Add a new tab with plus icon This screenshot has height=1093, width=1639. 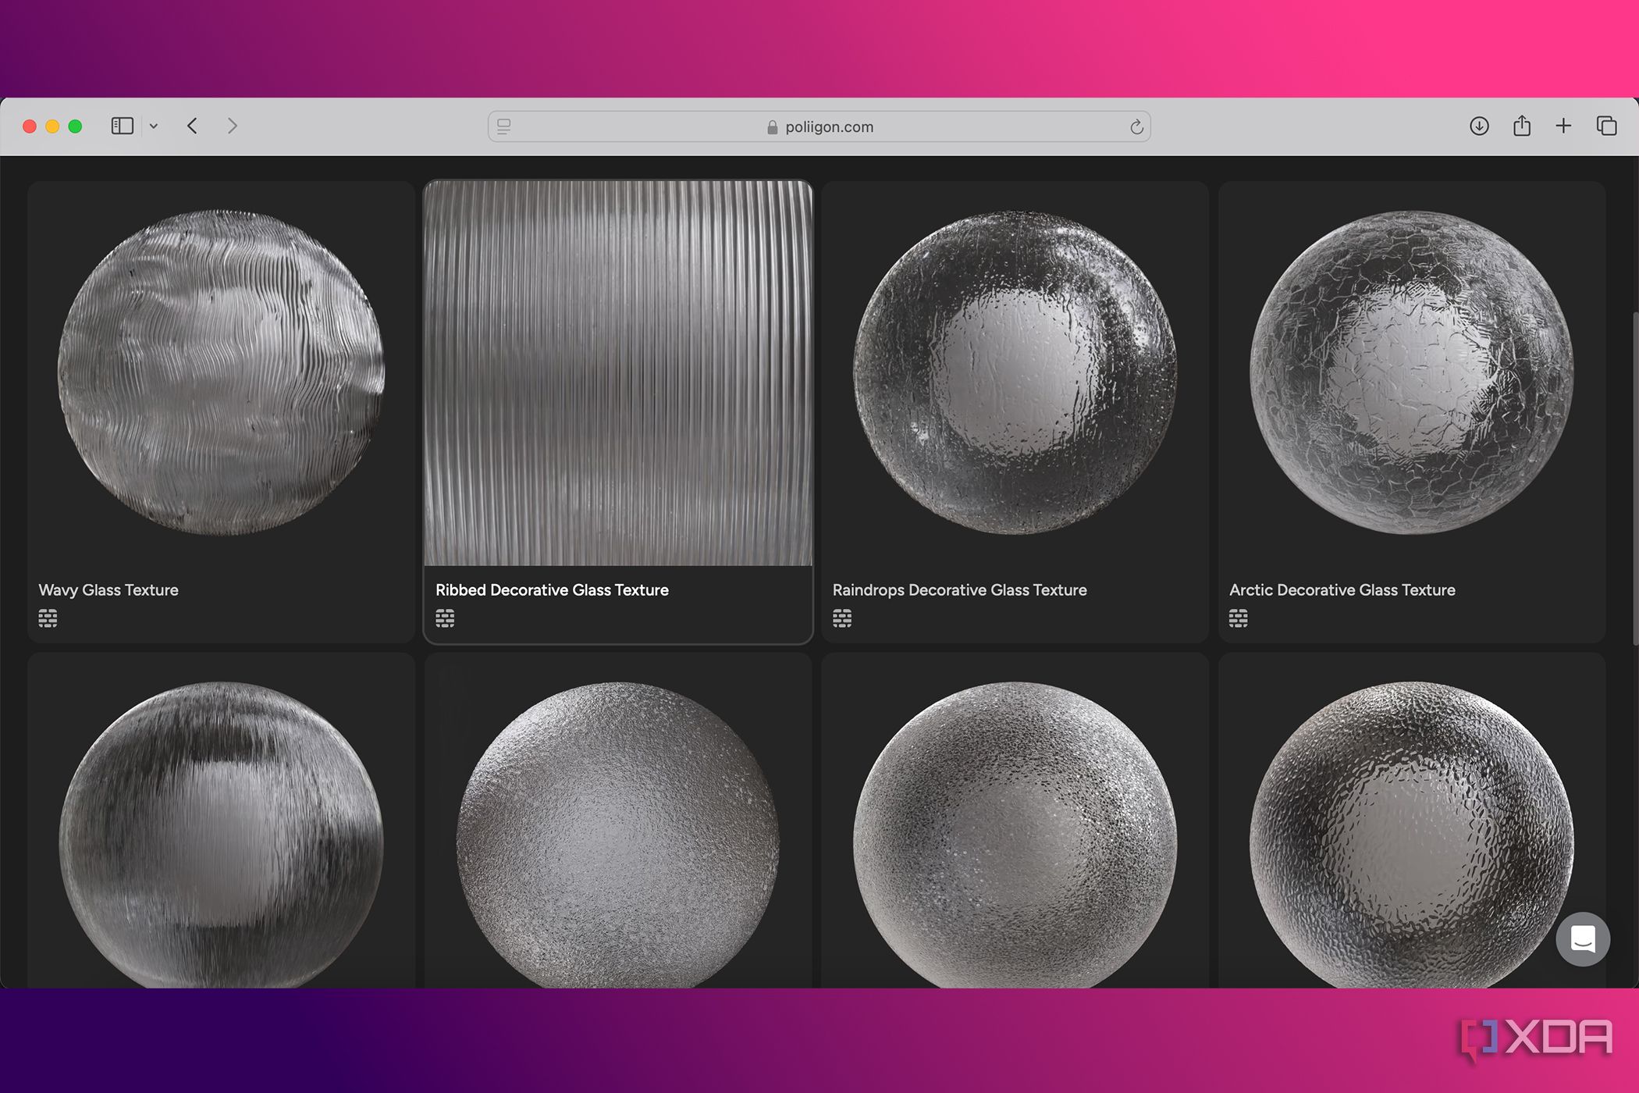(1563, 126)
